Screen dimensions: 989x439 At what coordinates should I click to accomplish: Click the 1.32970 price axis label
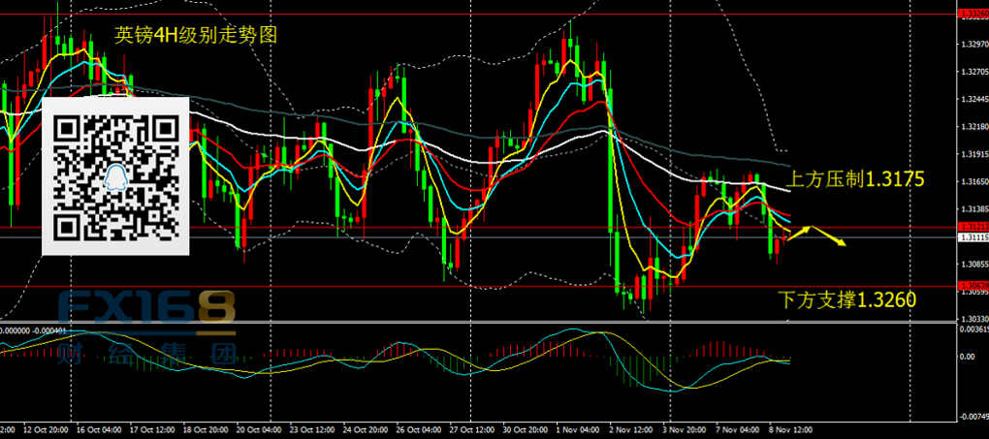(972, 45)
